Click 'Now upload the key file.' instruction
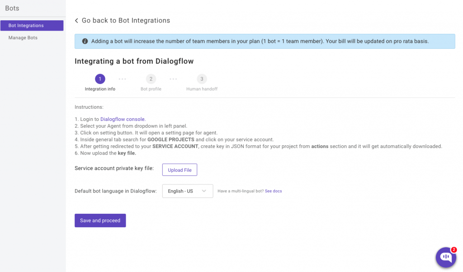The height and width of the screenshot is (272, 463). tap(105, 153)
